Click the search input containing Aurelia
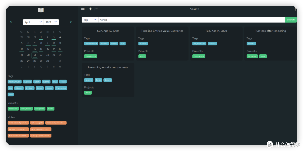 (192, 20)
